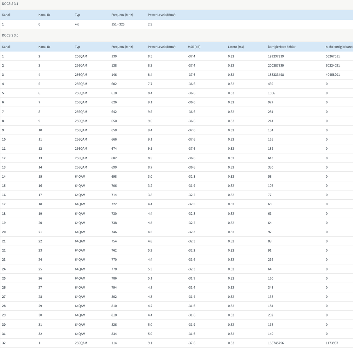Screen dimensions: 353x349
Task: Click the Latenz (ms) column header
Action: click(x=236, y=47)
